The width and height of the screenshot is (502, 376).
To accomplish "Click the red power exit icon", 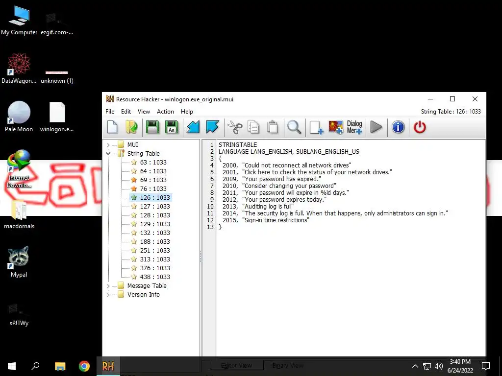I will pos(420,127).
